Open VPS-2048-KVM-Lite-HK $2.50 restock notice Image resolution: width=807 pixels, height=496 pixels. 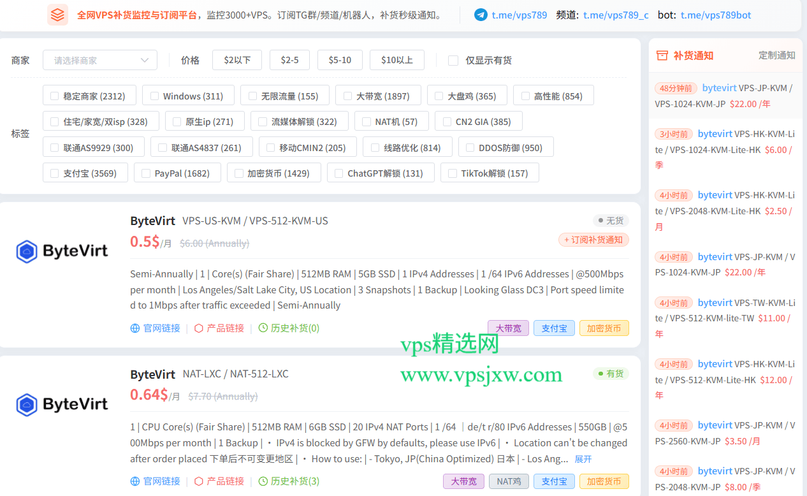pos(725,210)
